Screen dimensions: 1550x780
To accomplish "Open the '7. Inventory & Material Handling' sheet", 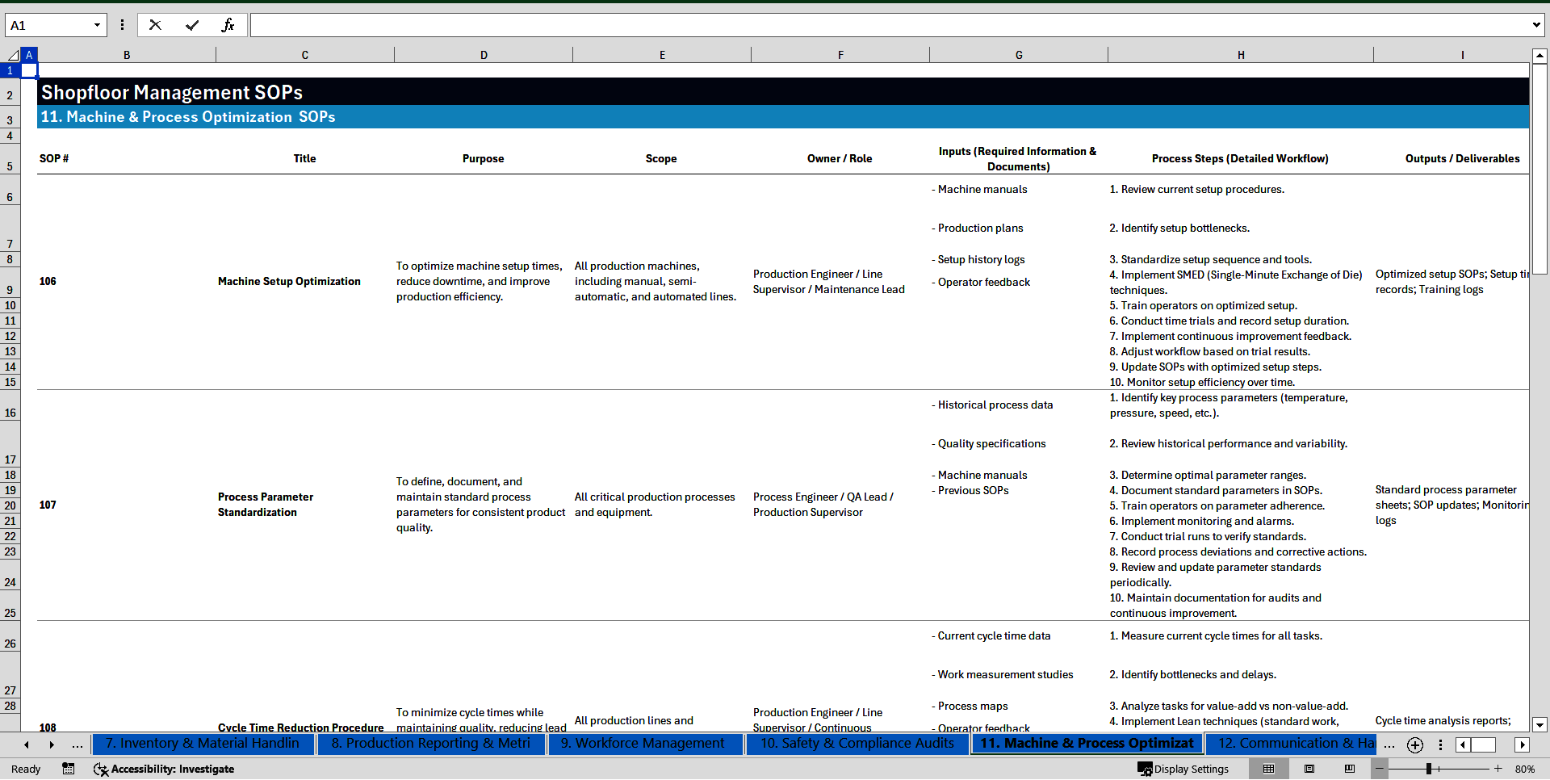I will (x=203, y=743).
